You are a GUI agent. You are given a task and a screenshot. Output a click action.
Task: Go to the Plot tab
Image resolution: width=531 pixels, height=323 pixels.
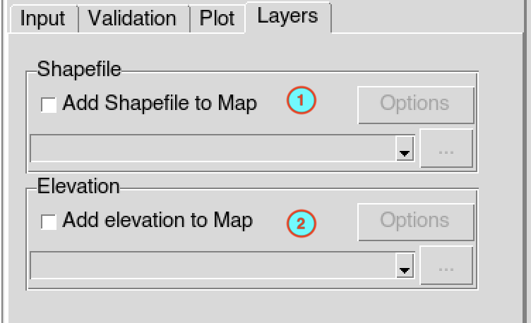pos(217,18)
